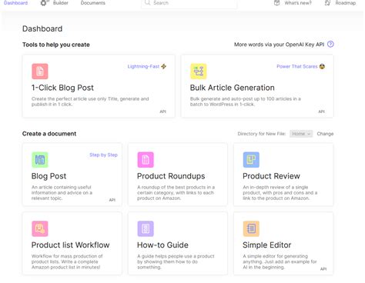The width and height of the screenshot is (365, 283).
Task: Click the 'Create a document' heading
Action: tap(49, 134)
